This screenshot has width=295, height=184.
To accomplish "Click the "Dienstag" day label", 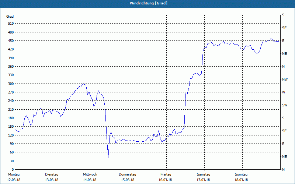I will 52,174.
